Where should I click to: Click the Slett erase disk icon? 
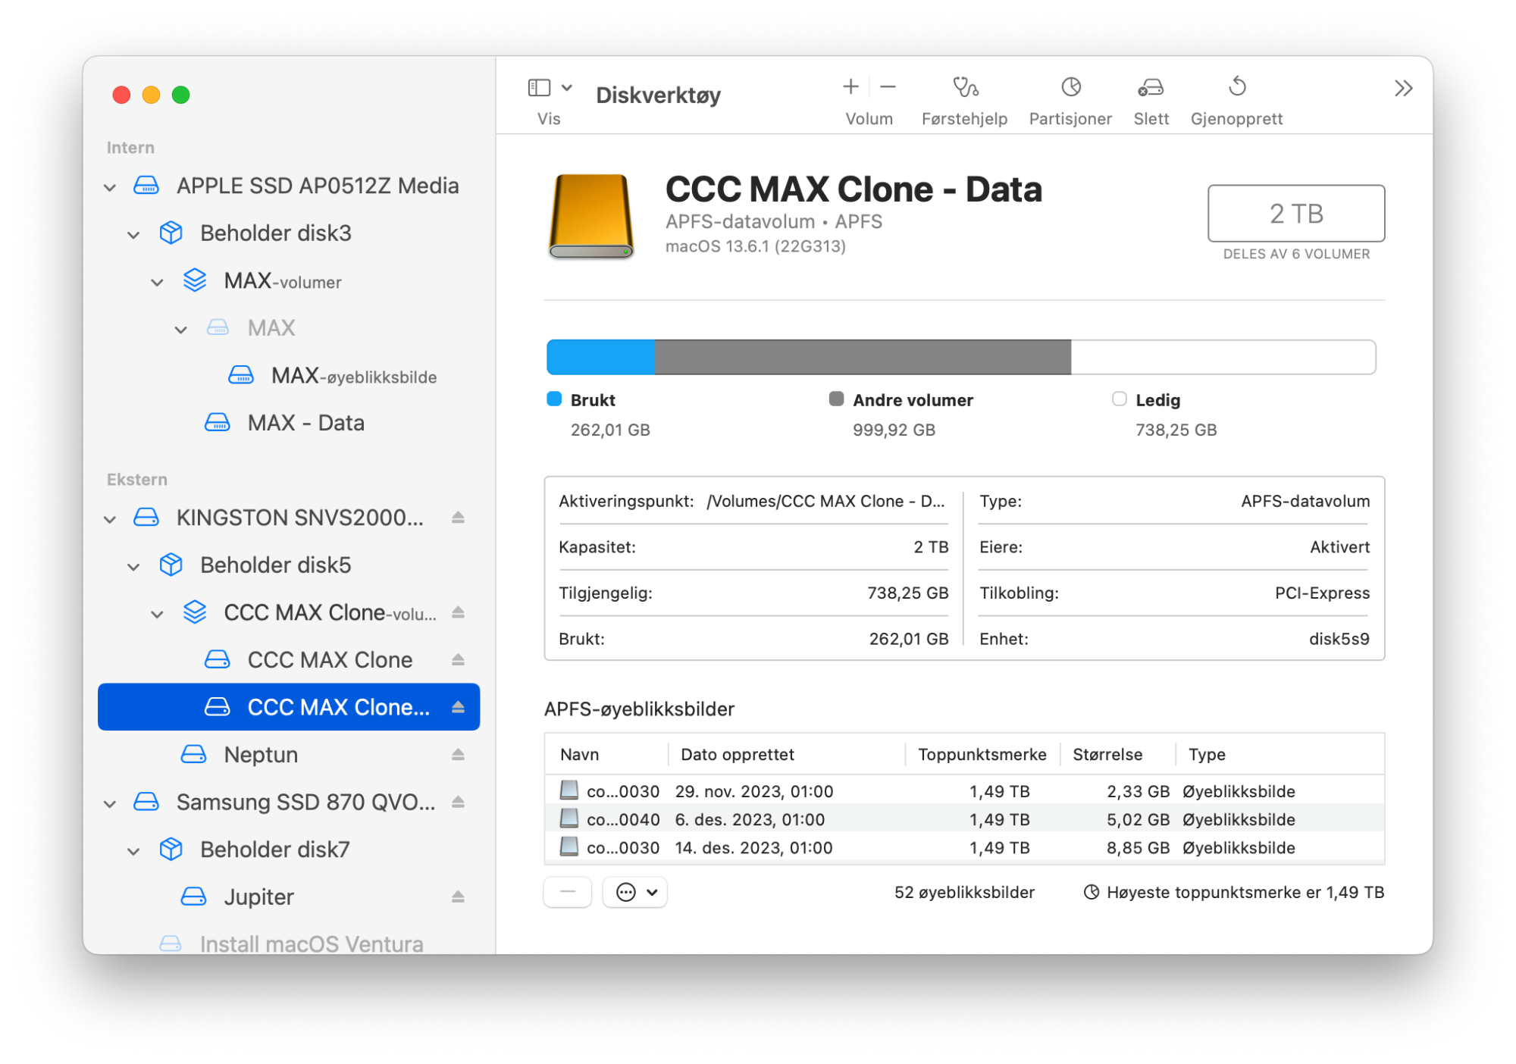(x=1151, y=88)
